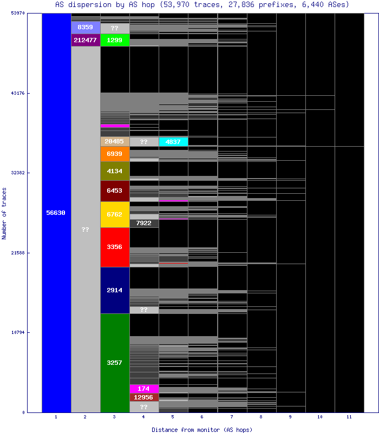
Task: Select the cyan 4837 block
Action: 173,141
